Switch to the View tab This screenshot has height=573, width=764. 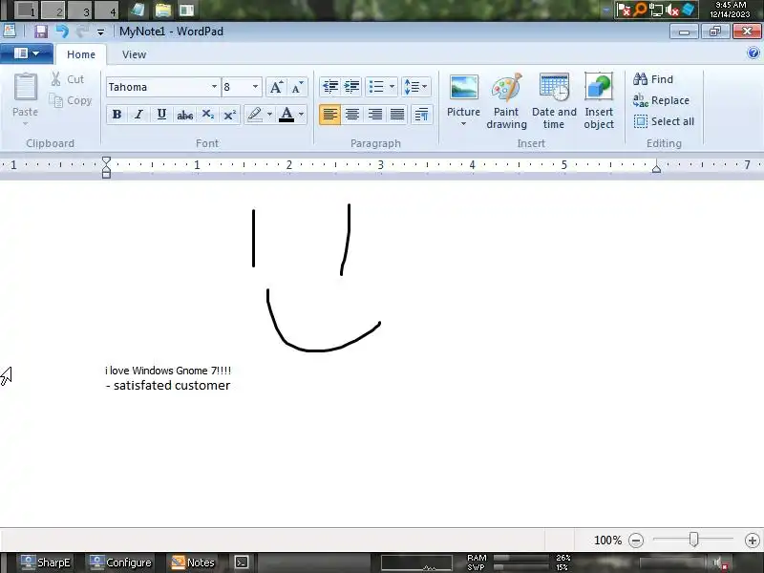click(134, 54)
